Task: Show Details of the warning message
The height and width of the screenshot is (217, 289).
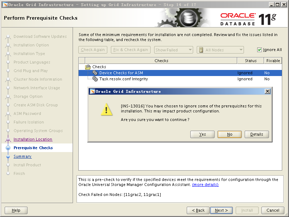Action: pos(257,134)
